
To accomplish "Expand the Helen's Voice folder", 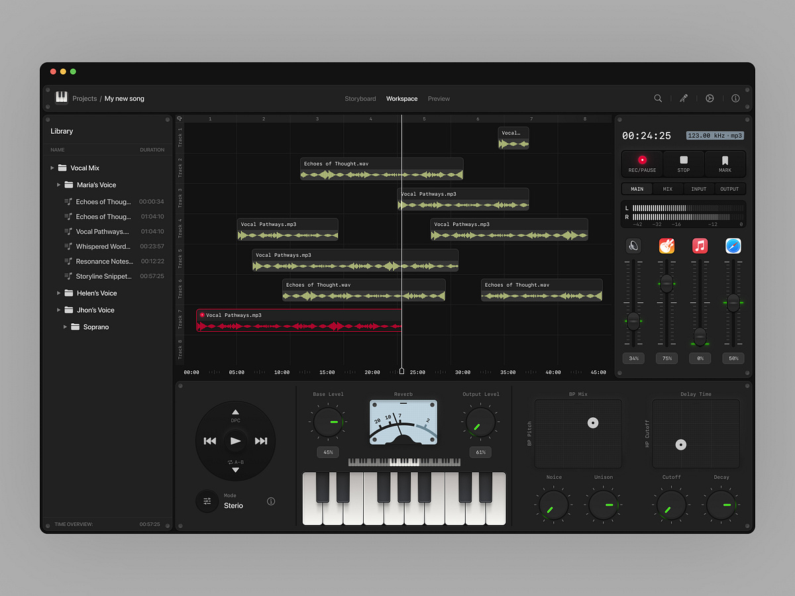I will coord(58,293).
